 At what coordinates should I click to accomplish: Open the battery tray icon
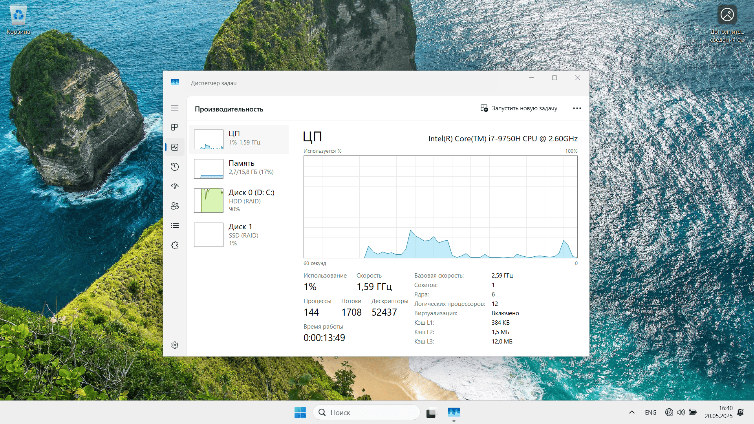click(x=693, y=412)
